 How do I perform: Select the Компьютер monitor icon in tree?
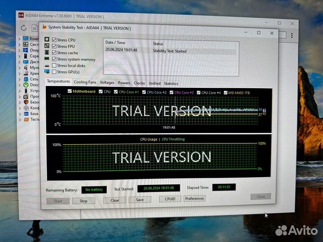pos(26,39)
